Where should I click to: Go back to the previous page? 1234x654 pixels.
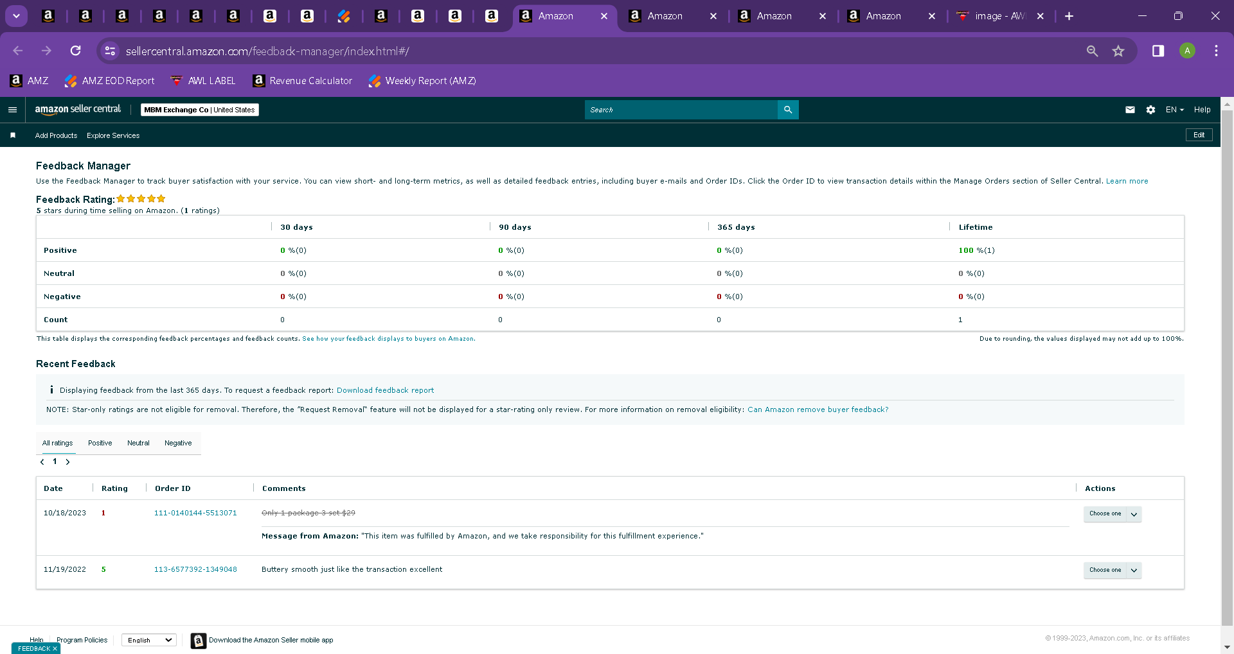[17, 51]
